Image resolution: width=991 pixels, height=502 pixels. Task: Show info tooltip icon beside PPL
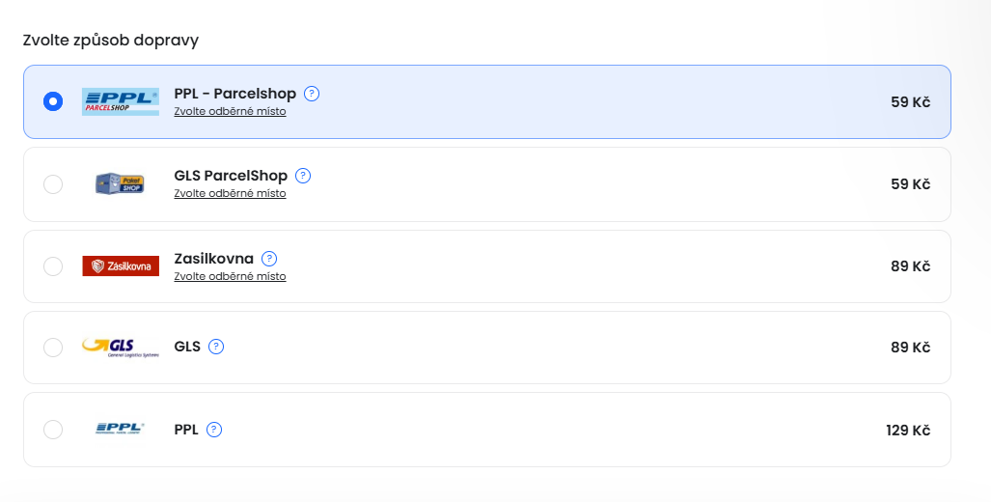pos(214,430)
